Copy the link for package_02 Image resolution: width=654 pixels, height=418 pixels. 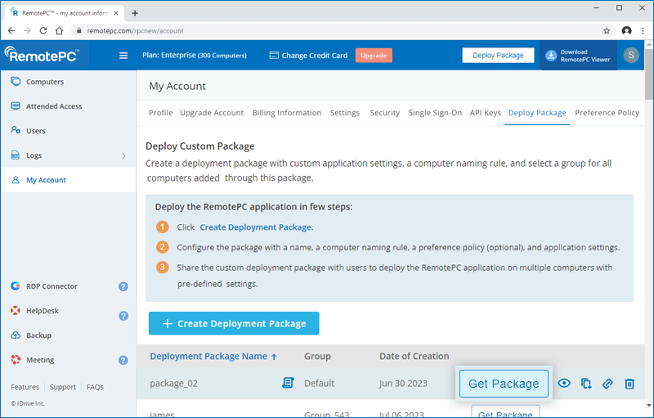[607, 384]
